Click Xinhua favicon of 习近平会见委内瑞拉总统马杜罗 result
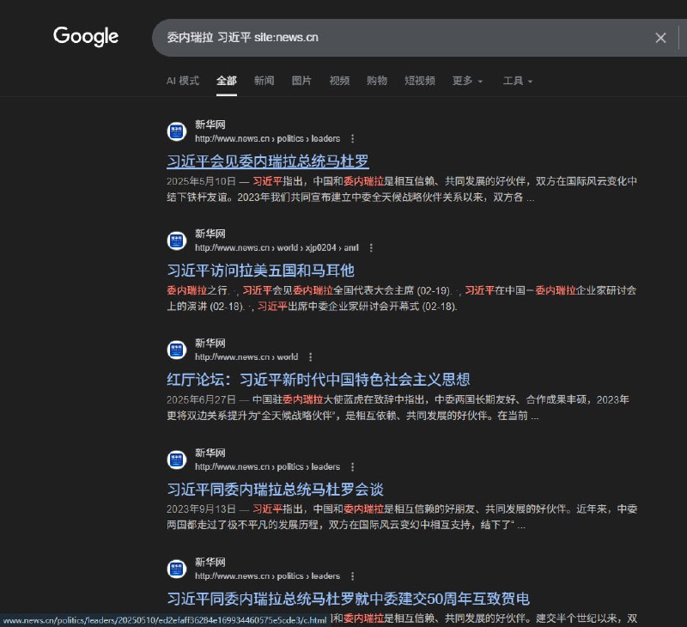 pos(177,131)
